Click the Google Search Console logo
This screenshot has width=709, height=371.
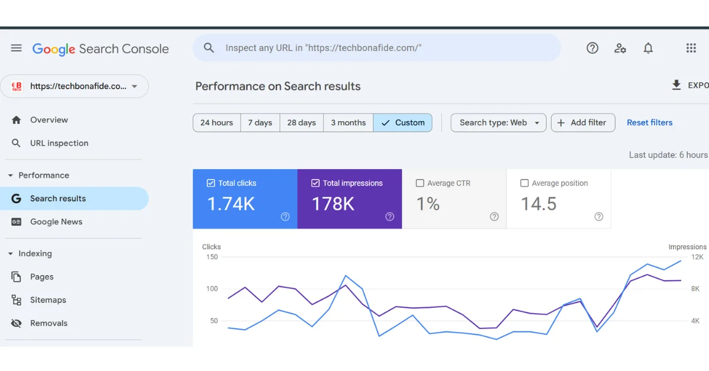[x=100, y=49]
